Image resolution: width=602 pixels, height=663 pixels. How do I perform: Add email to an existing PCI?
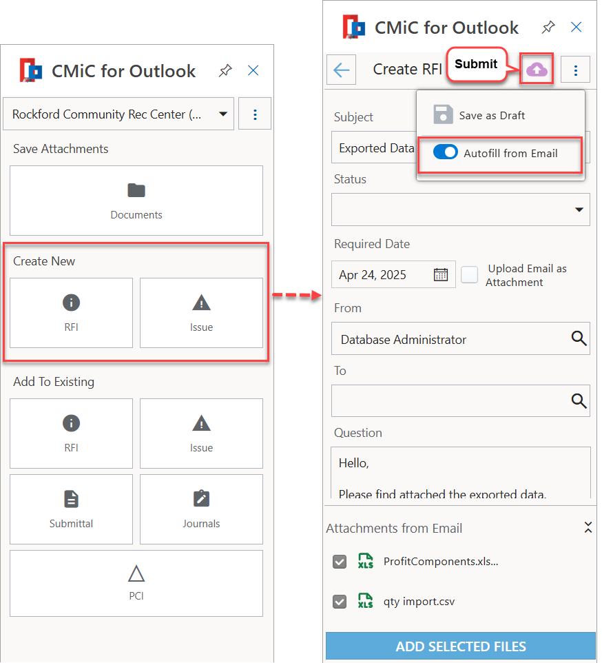point(136,584)
